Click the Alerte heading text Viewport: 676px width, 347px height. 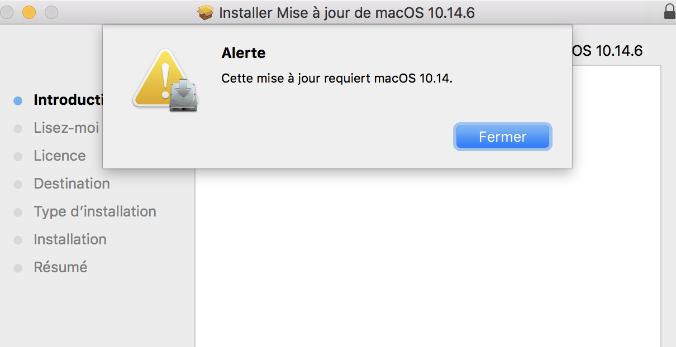[244, 53]
